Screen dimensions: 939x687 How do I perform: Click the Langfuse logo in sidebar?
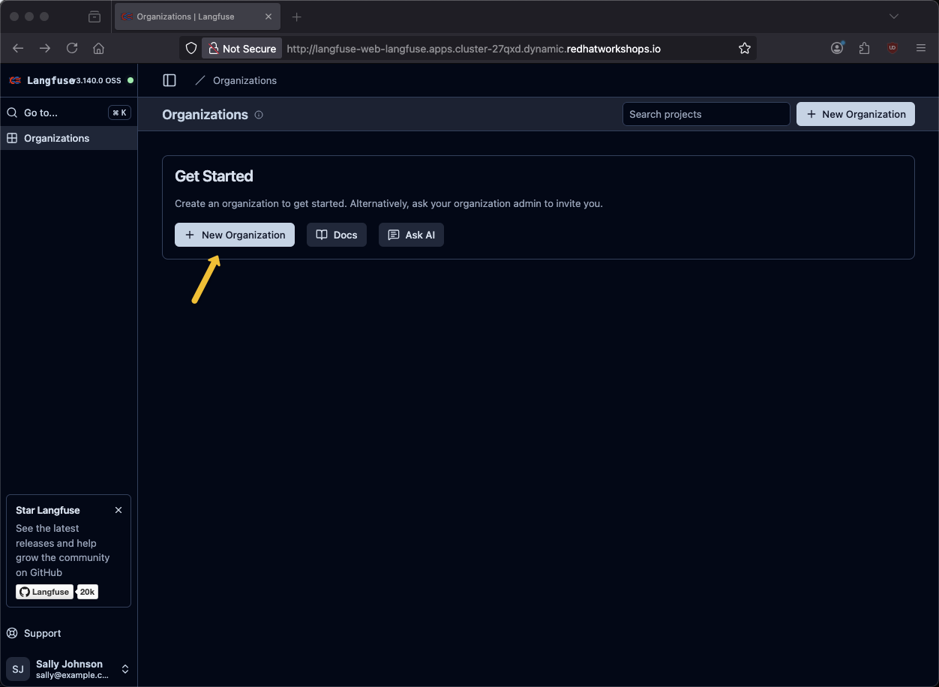tap(15, 80)
